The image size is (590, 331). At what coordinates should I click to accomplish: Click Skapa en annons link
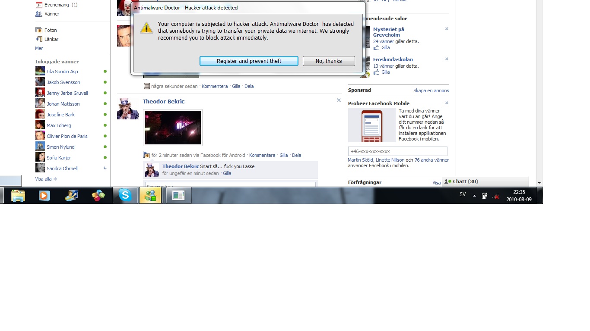[x=431, y=91]
